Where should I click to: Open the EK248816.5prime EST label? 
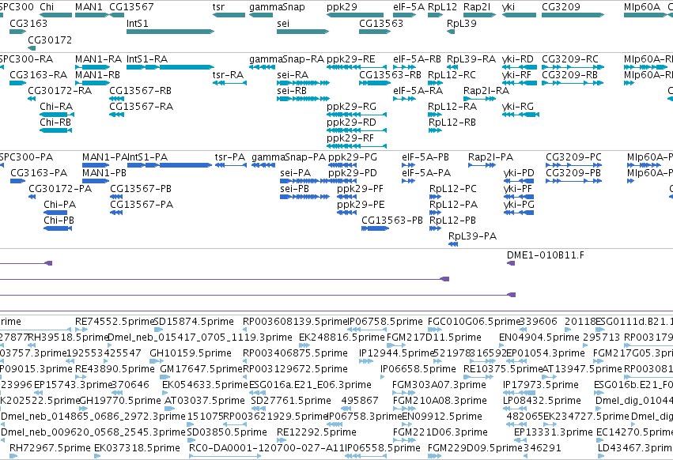342,337
